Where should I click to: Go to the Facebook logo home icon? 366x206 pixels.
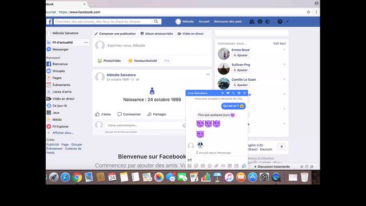(x=49, y=22)
